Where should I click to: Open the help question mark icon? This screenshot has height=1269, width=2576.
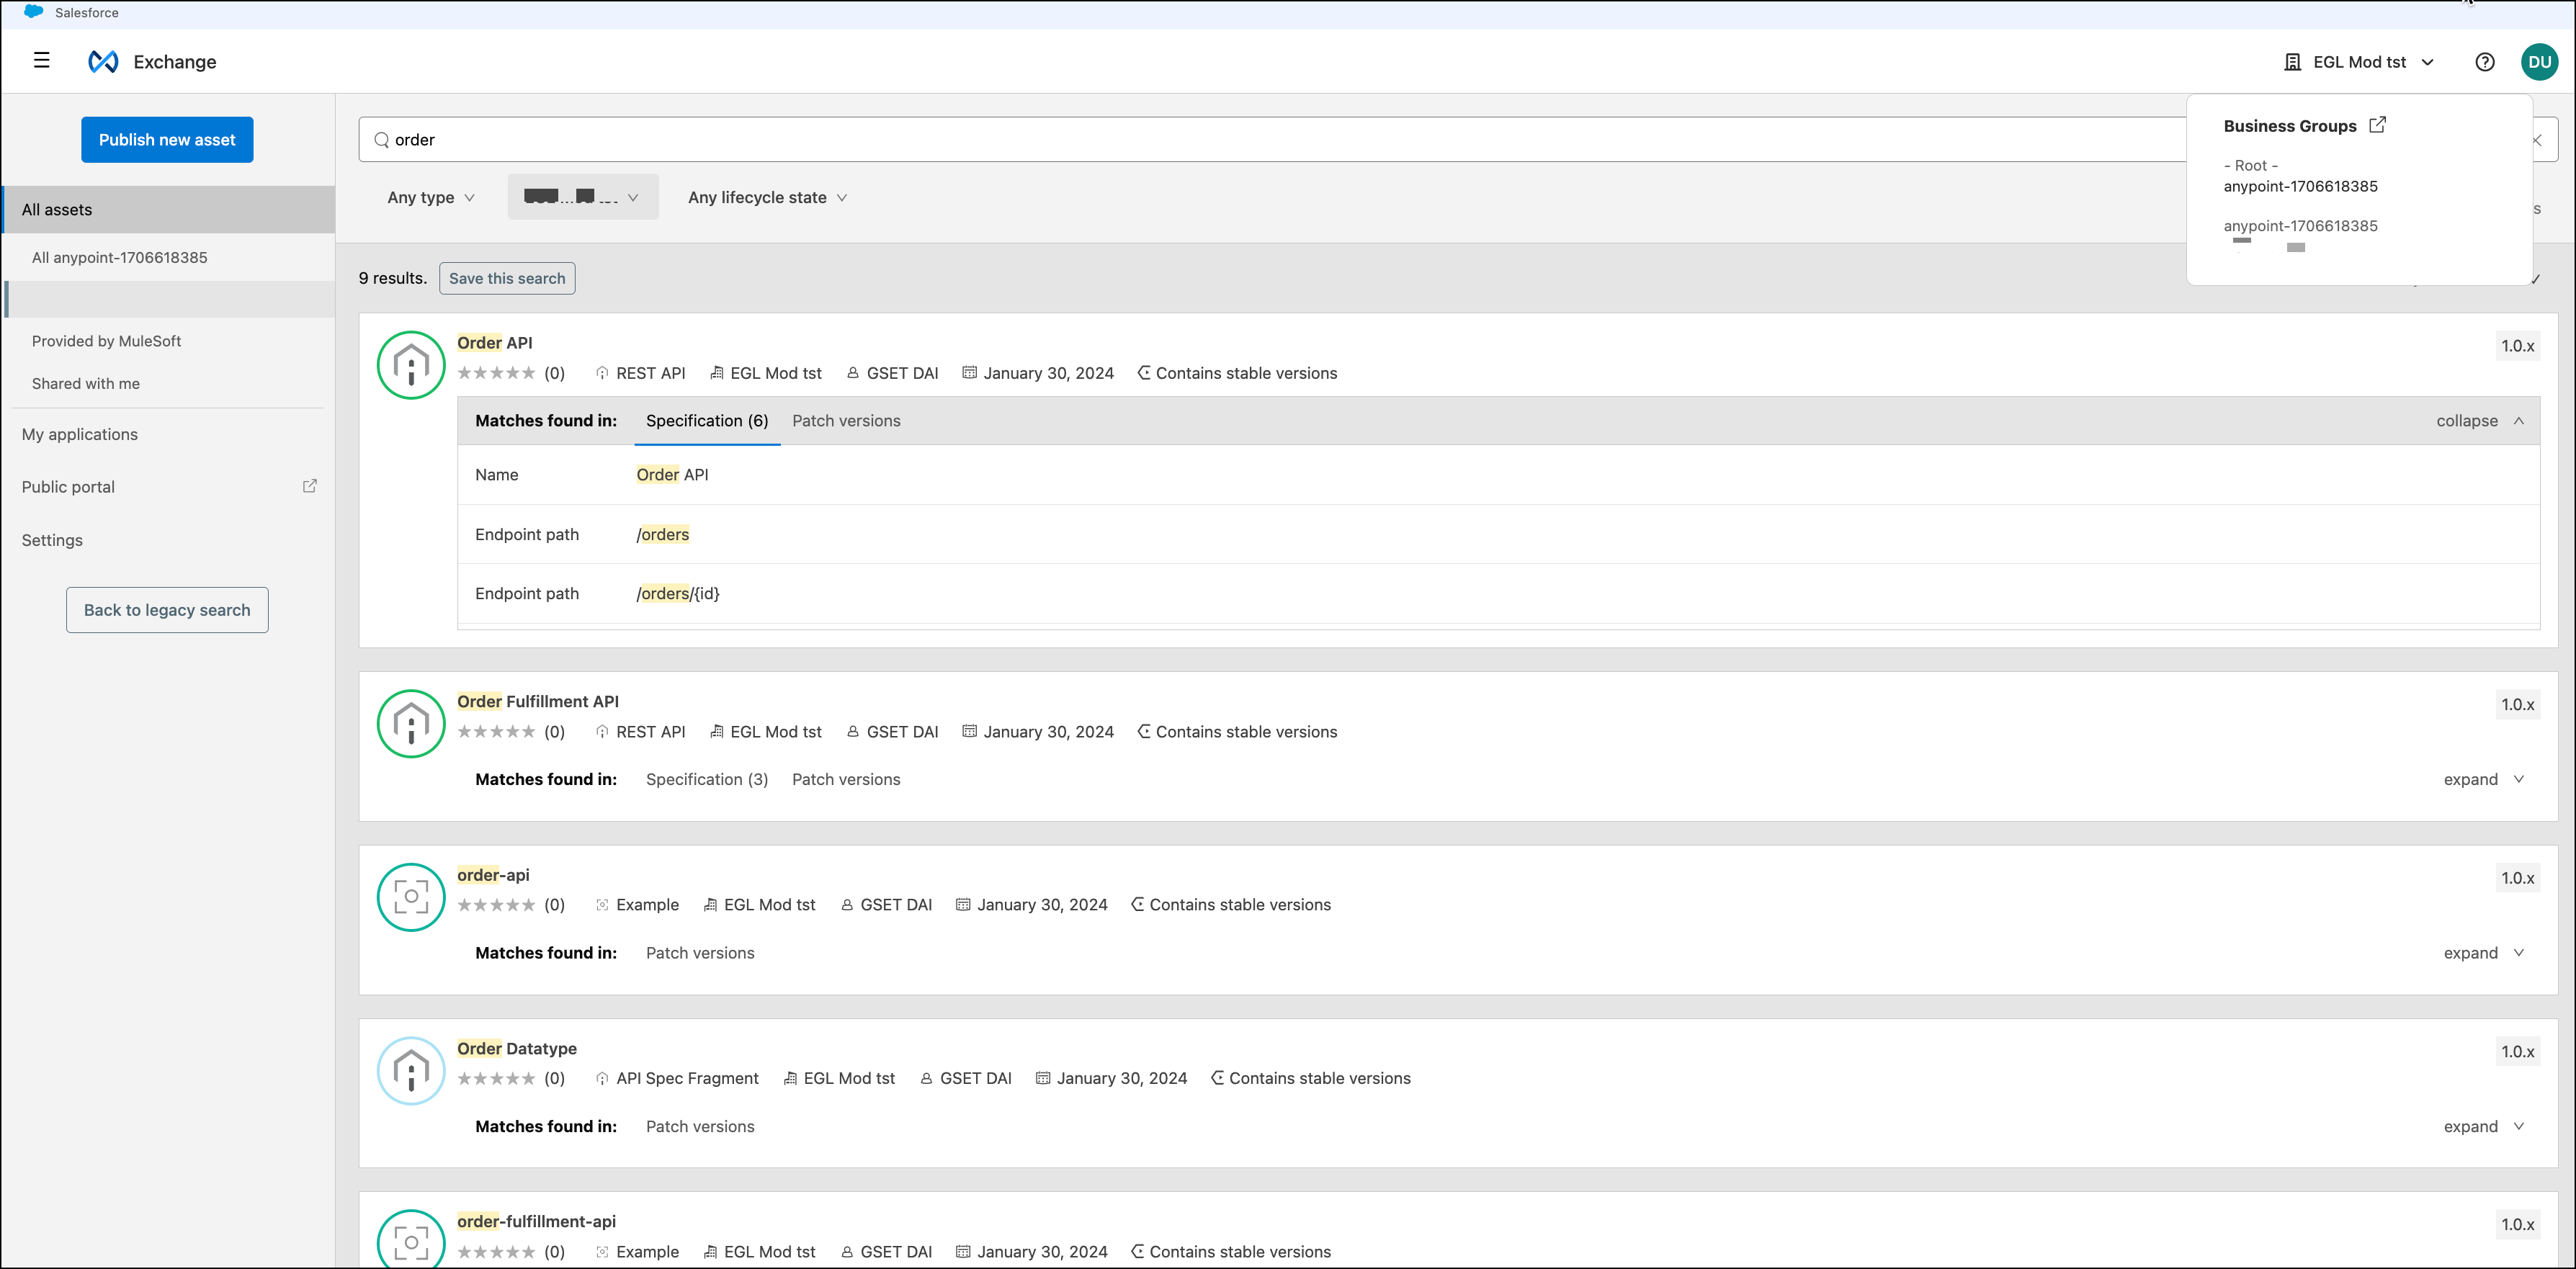(x=2484, y=62)
